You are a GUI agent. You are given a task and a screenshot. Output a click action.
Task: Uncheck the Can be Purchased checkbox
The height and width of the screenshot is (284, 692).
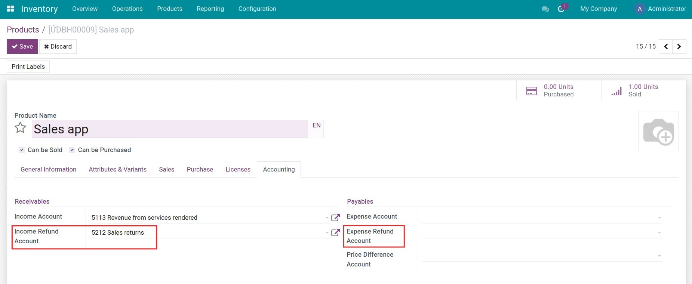pyautogui.click(x=72, y=150)
